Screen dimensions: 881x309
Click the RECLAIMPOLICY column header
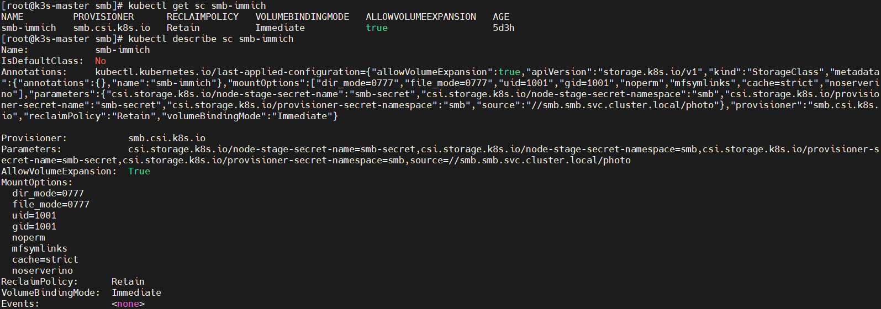(202, 17)
